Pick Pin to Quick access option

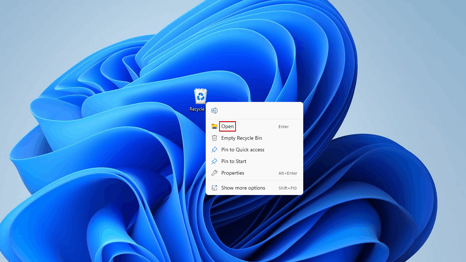point(254,150)
